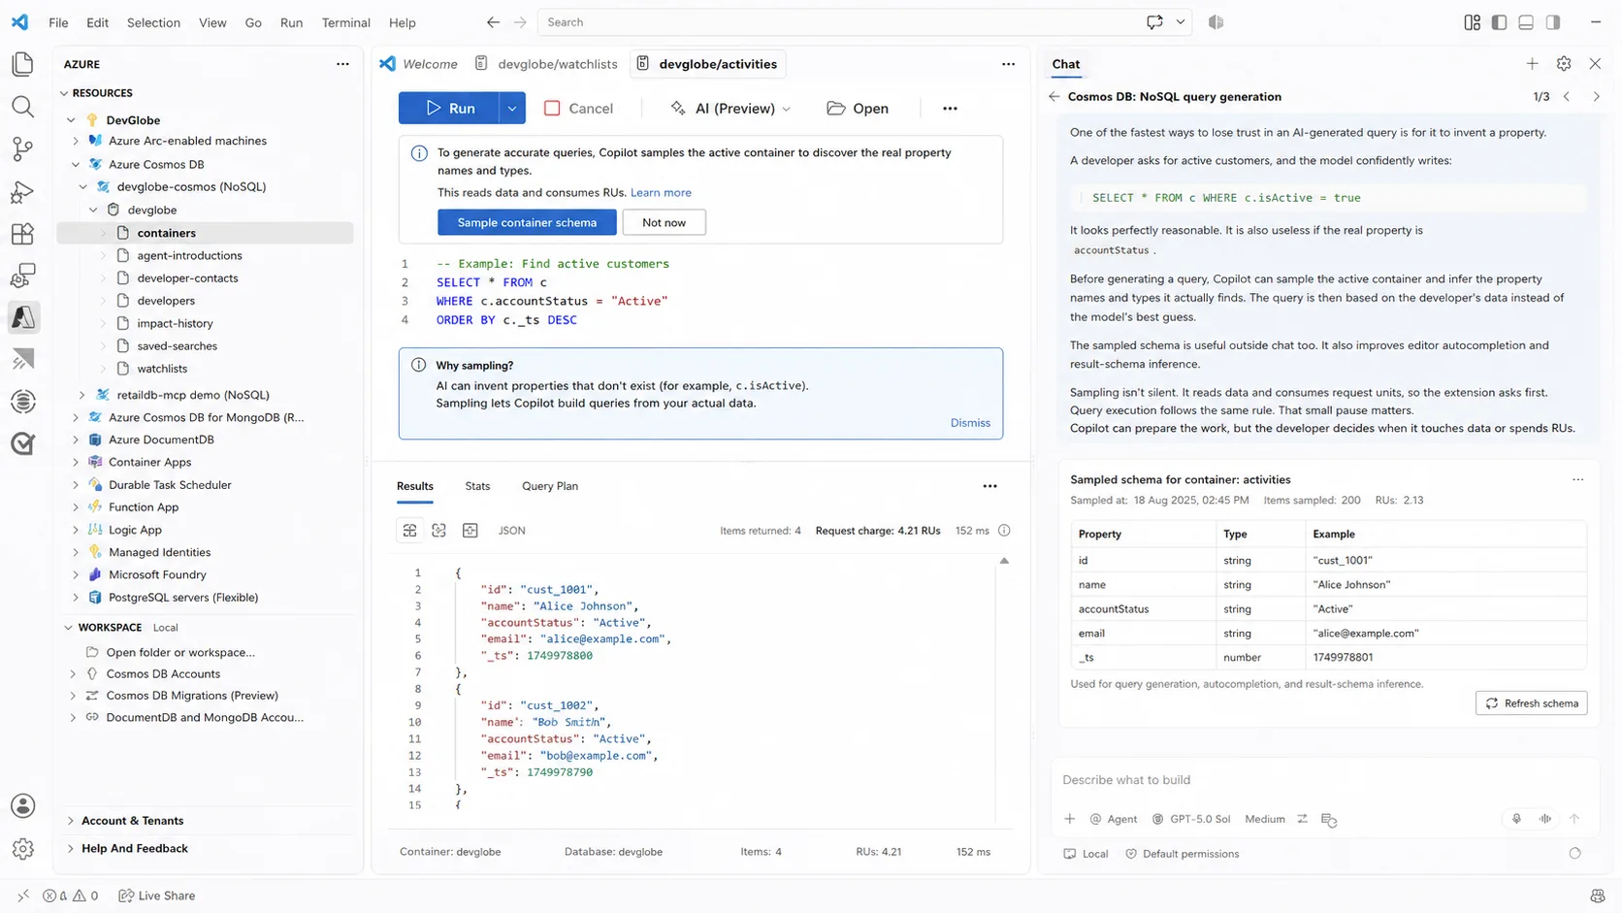1622x913 pixels.
Task: Select the watchlists container
Action: [162, 369]
